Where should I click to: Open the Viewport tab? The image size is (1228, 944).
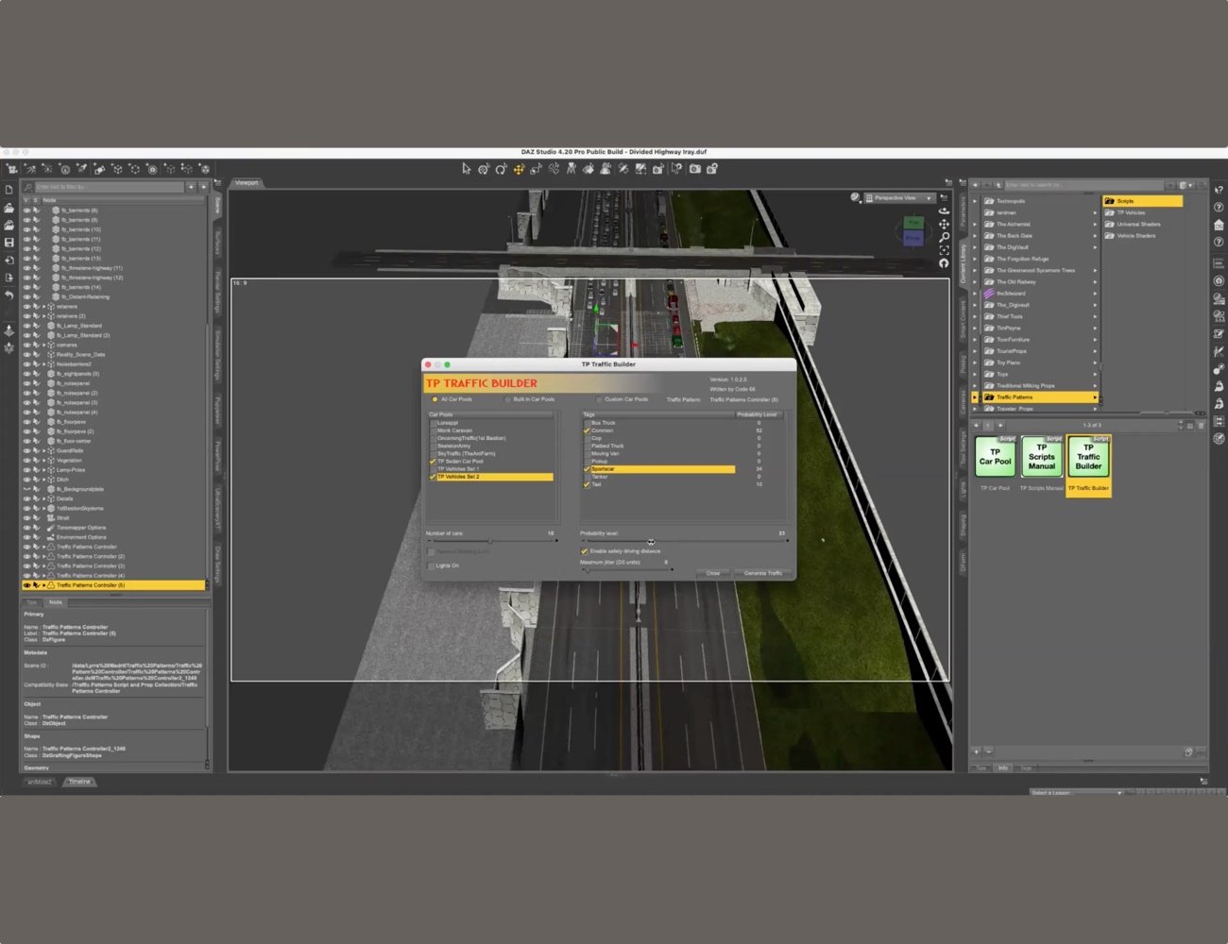tap(247, 183)
